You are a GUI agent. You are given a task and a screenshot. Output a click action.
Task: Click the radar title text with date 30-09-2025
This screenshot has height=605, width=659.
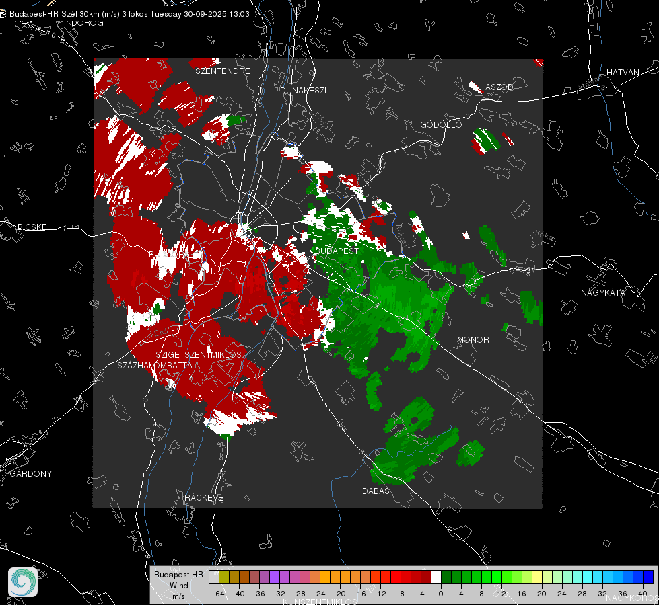click(129, 14)
